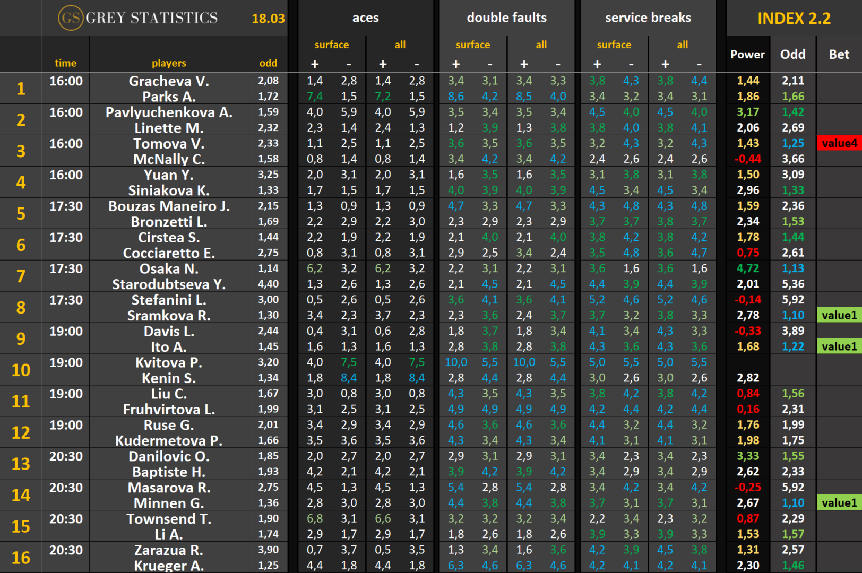The image size is (862, 573).
Task: Select player Zarazua R.
Action: click(x=169, y=551)
